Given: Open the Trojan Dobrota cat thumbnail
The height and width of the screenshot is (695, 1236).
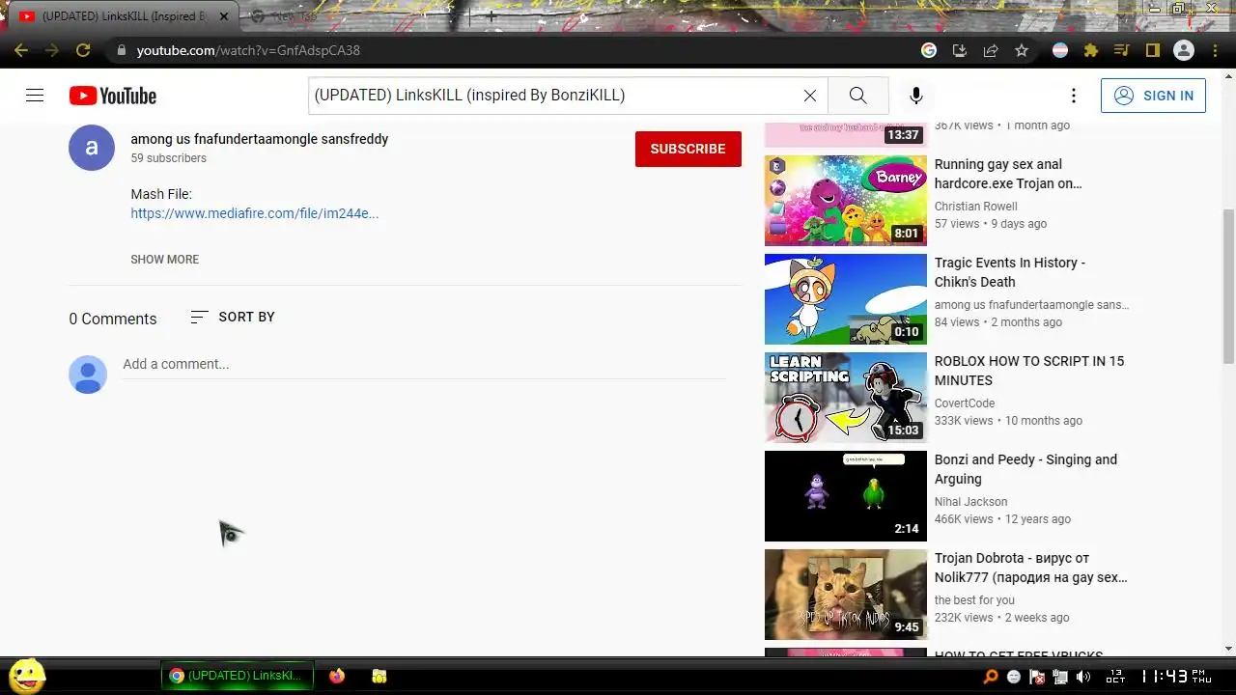Looking at the screenshot, I should (x=845, y=595).
